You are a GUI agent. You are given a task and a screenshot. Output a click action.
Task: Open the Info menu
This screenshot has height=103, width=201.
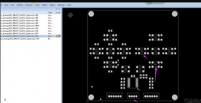pyautogui.click(x=12, y=5)
